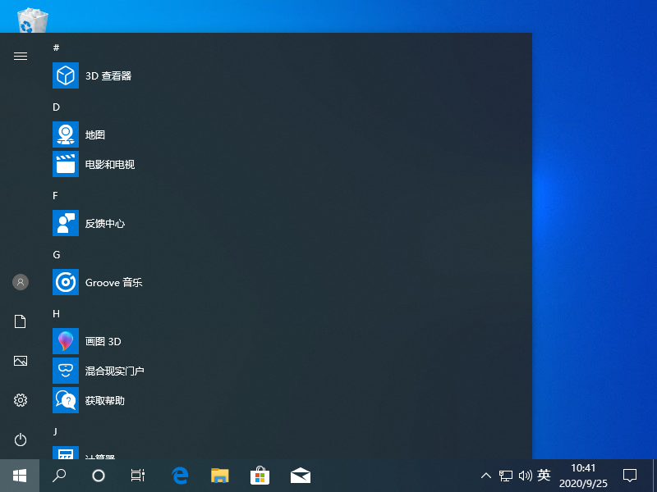Launch Groove 音乐
The width and height of the screenshot is (657, 492).
coord(113,282)
